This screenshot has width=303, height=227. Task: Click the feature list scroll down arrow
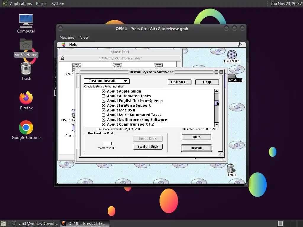point(216,124)
